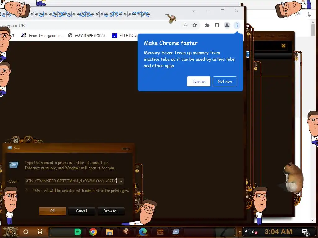Toggle Chrome's side panel icon
Image resolution: width=318 pixels, height=238 pixels.
[217, 25]
